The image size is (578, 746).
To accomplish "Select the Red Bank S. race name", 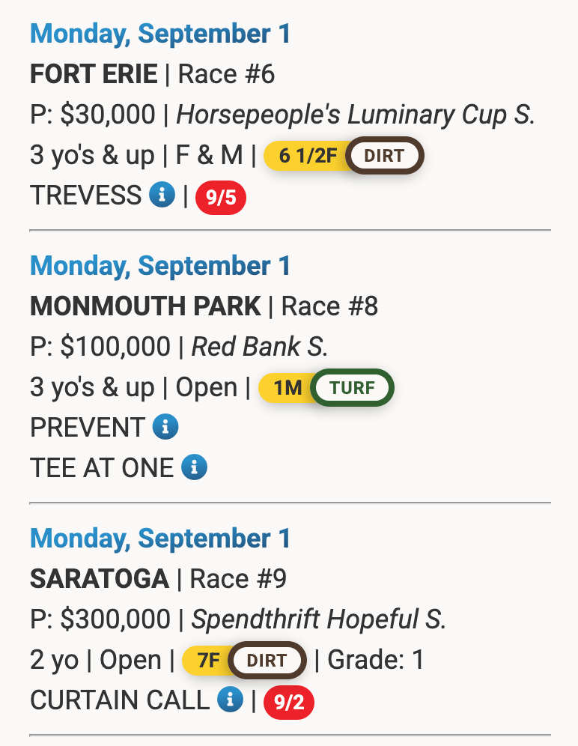I will click(260, 347).
